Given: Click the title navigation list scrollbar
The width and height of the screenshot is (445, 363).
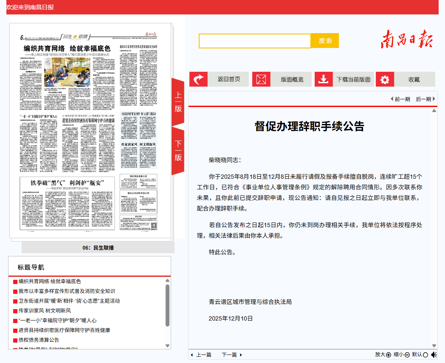Looking at the screenshot, I should coord(167,305).
